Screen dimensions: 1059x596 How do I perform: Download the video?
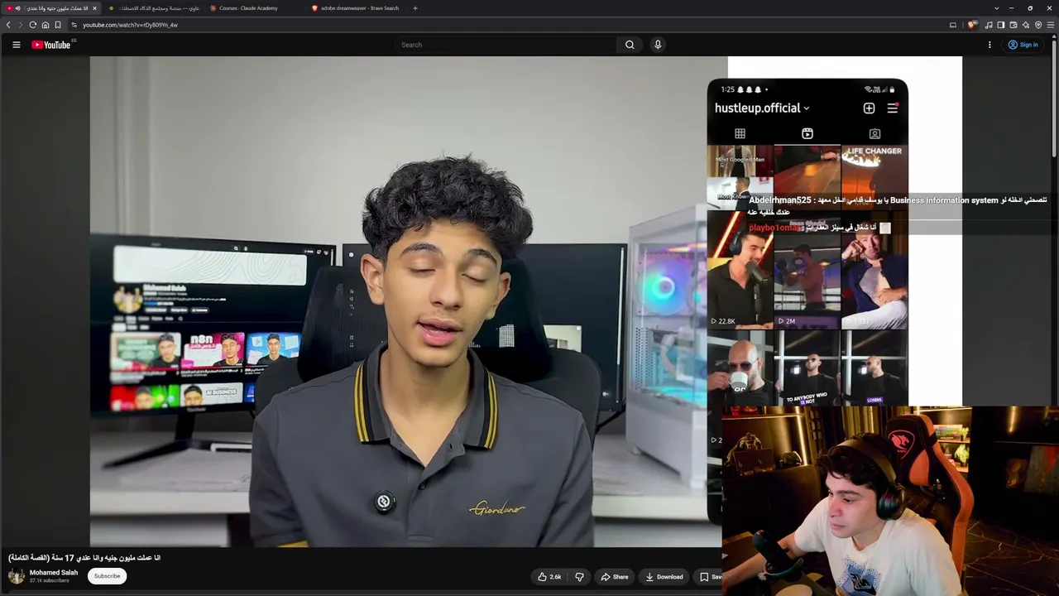[x=664, y=577]
